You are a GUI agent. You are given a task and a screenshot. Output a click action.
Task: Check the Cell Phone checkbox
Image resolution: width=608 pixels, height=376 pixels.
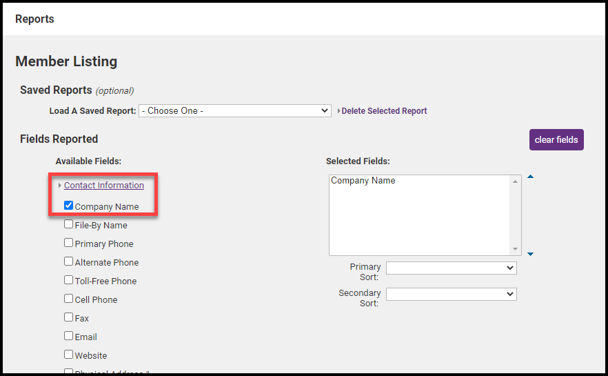click(x=69, y=299)
